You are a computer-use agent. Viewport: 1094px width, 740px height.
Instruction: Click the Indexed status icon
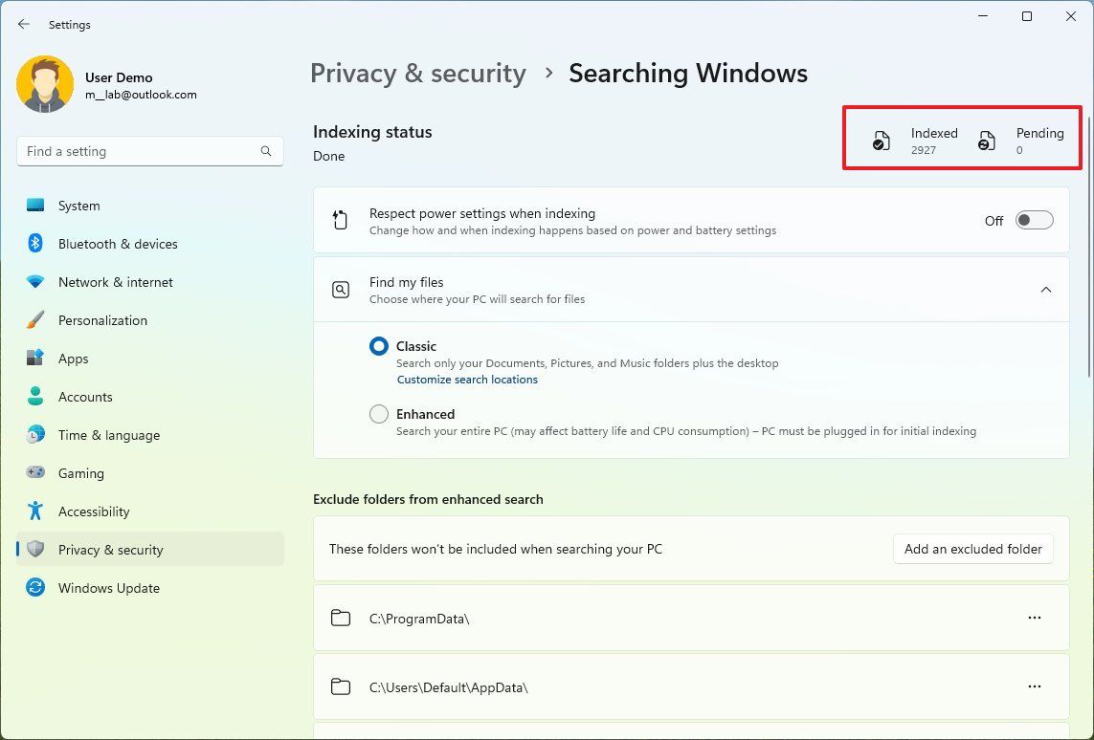pyautogui.click(x=881, y=140)
